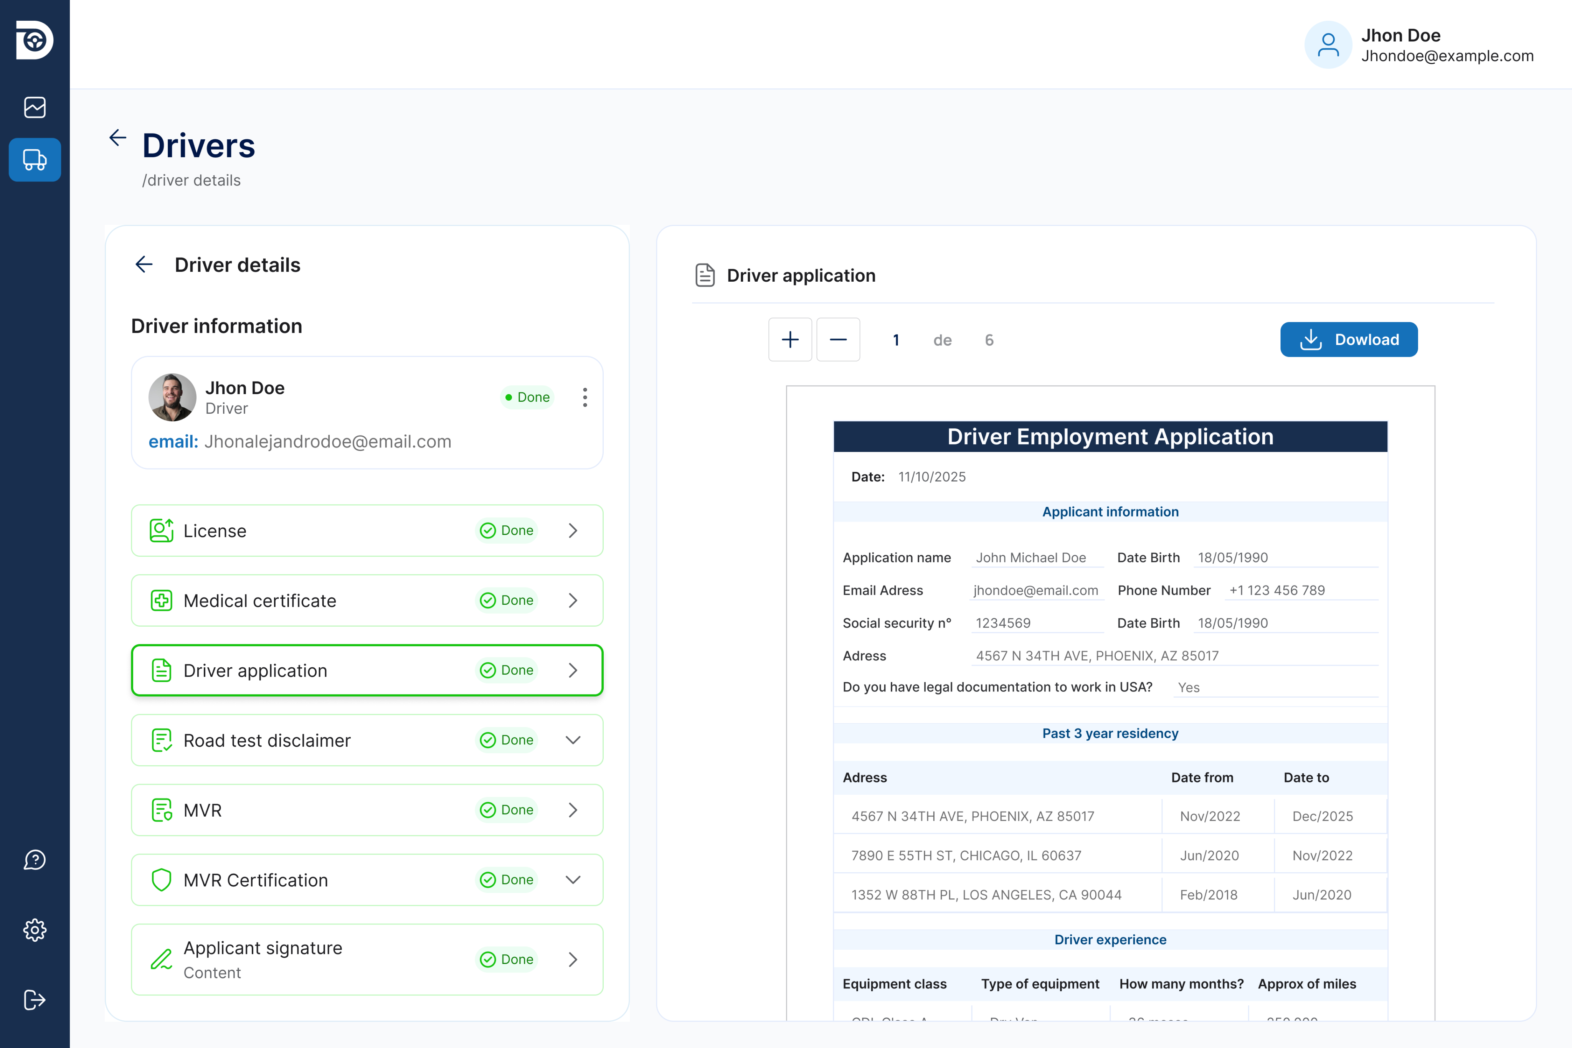1572x1048 pixels.
Task: Click back arrow next to Drivers title
Action: click(x=118, y=138)
